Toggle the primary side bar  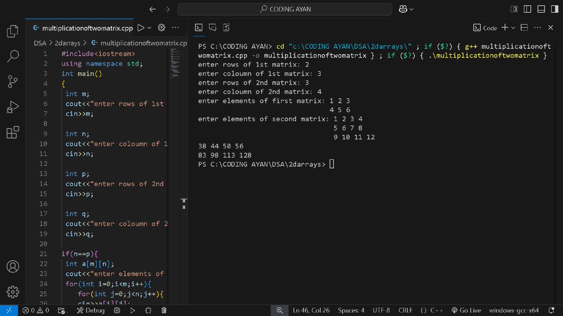pos(527,9)
